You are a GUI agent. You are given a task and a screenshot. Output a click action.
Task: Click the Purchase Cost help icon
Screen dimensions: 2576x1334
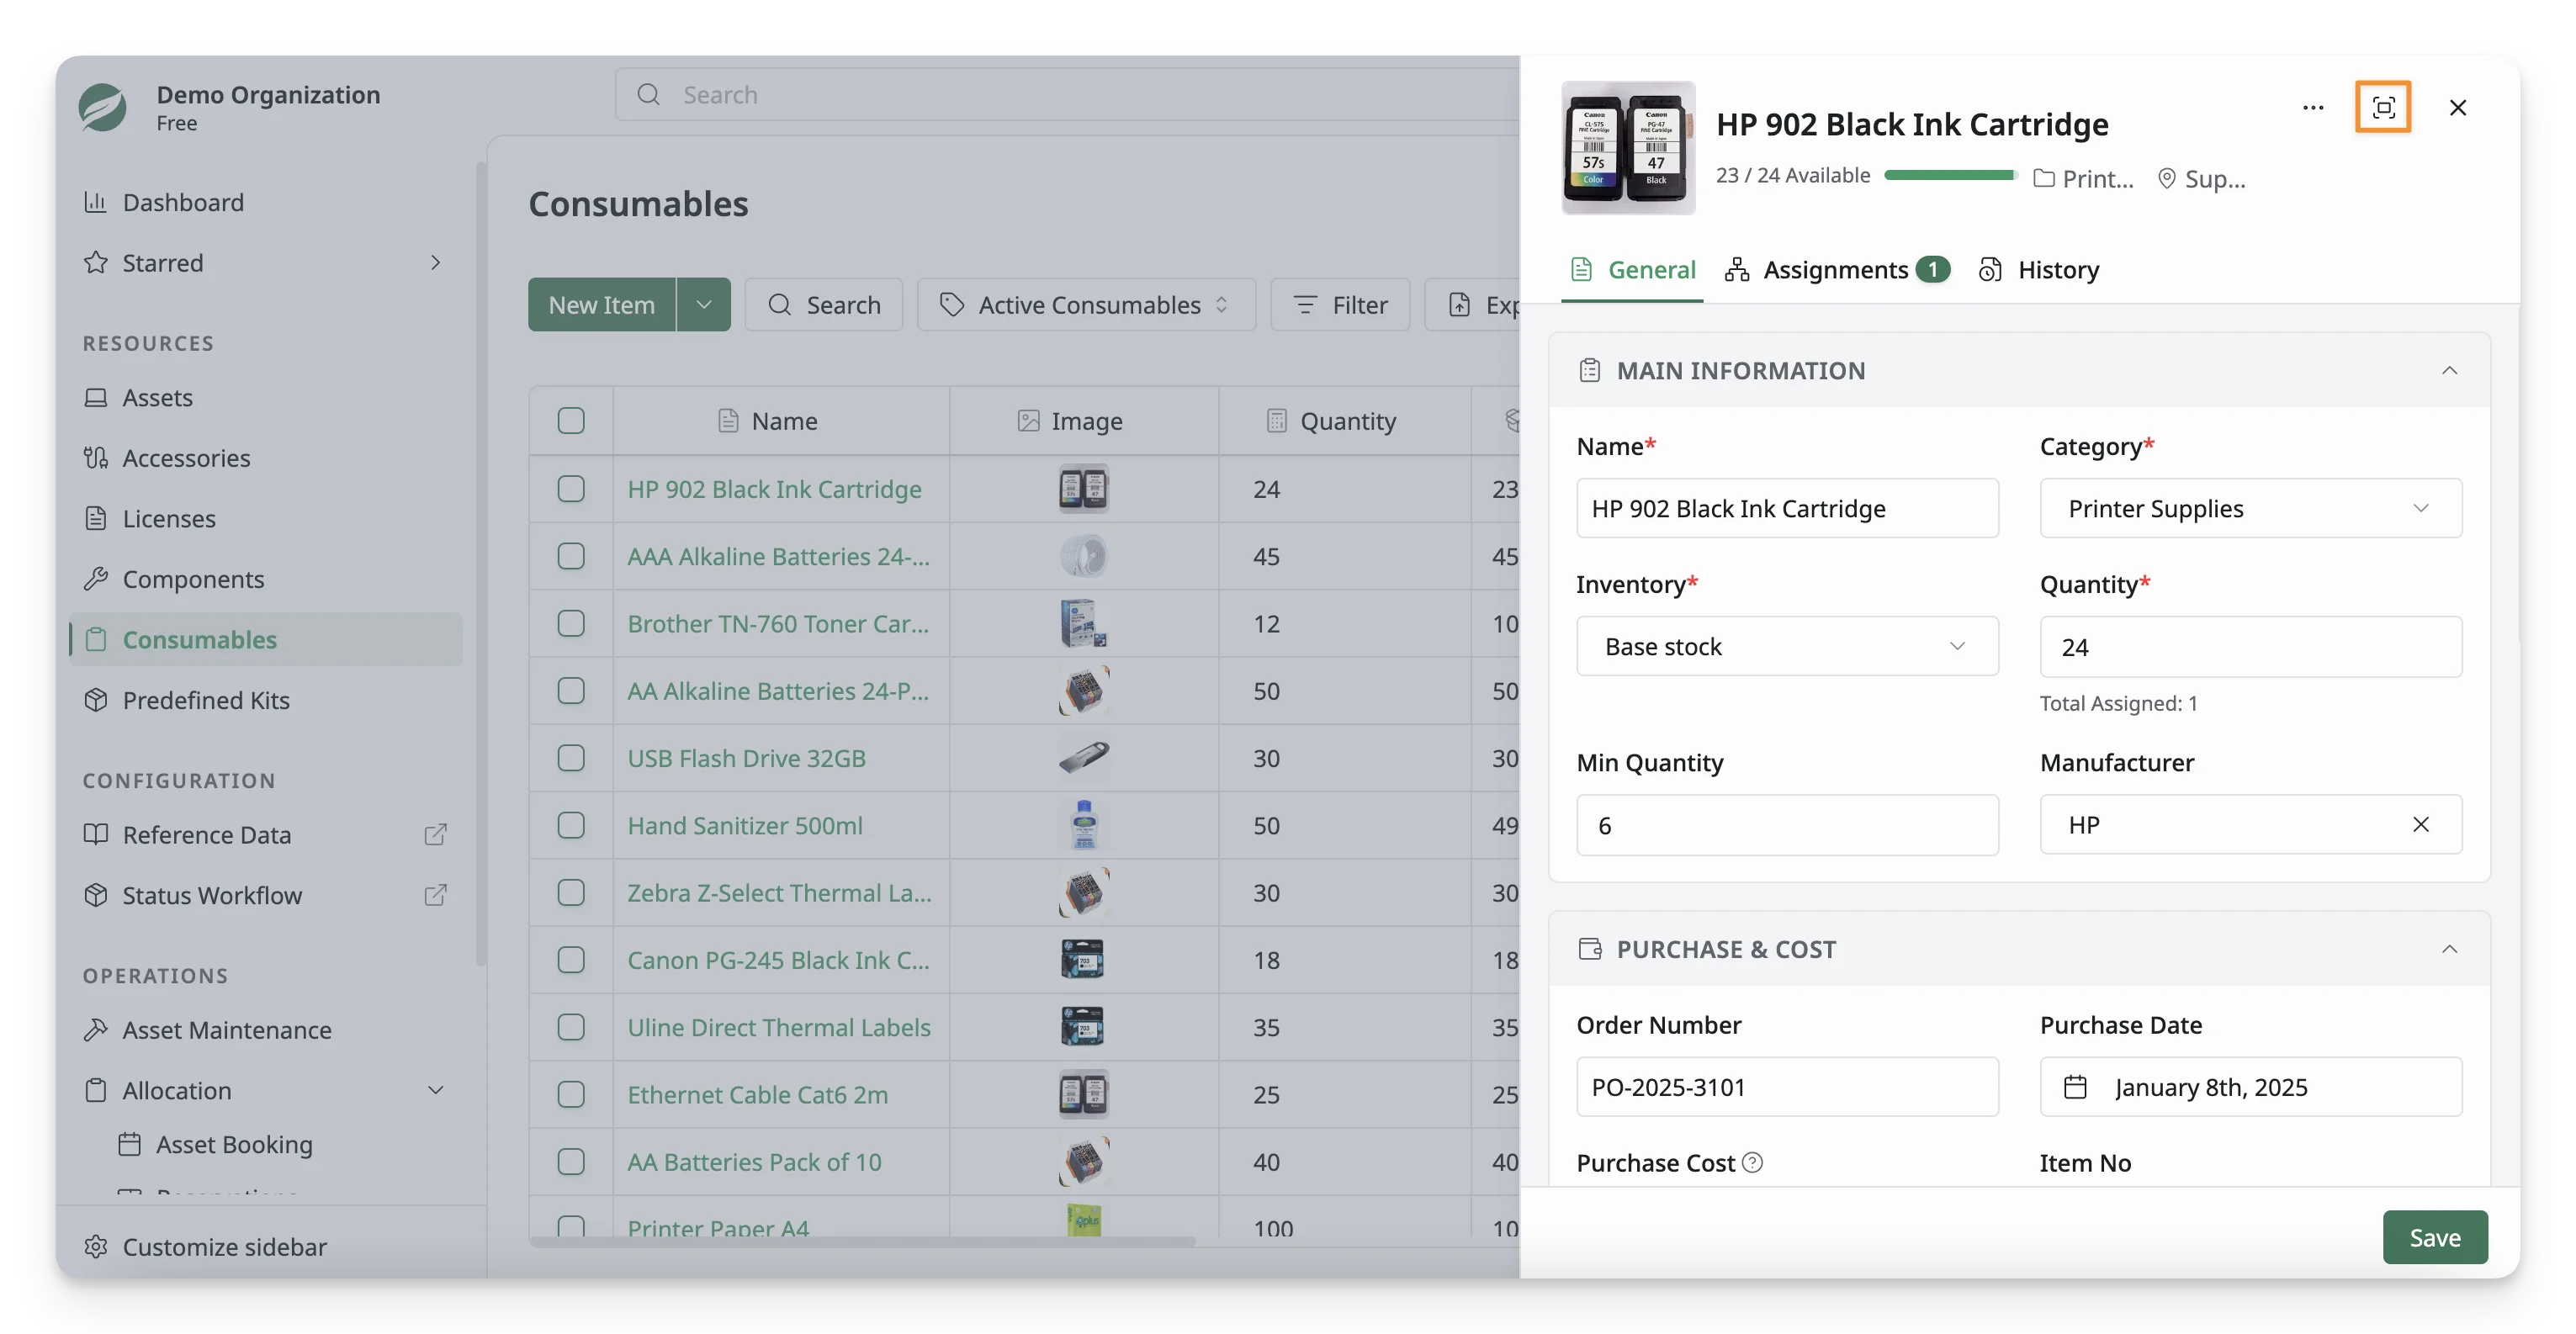point(1752,1162)
